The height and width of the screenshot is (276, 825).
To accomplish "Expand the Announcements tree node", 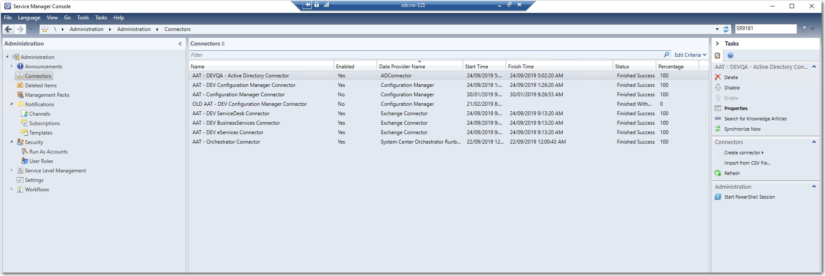I will [12, 66].
